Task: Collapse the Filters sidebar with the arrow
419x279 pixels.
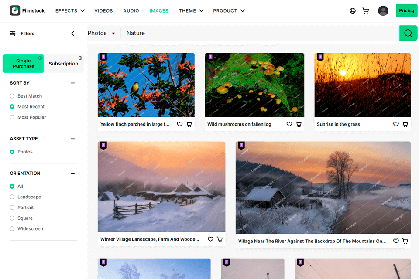Action: tap(73, 34)
